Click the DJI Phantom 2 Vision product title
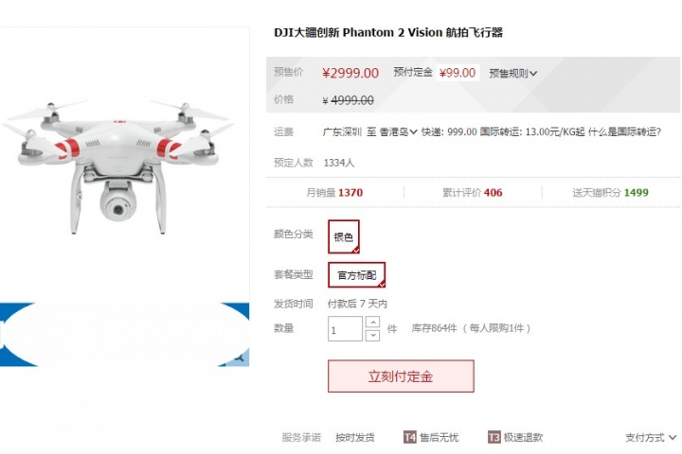Image resolution: width=682 pixels, height=454 pixels. click(x=388, y=32)
